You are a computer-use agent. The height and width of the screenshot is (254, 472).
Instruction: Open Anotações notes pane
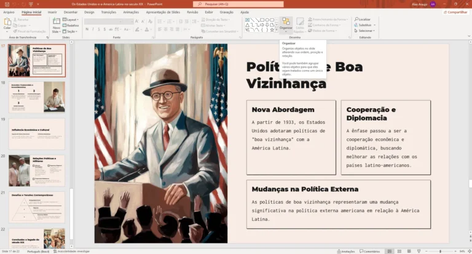click(346, 252)
